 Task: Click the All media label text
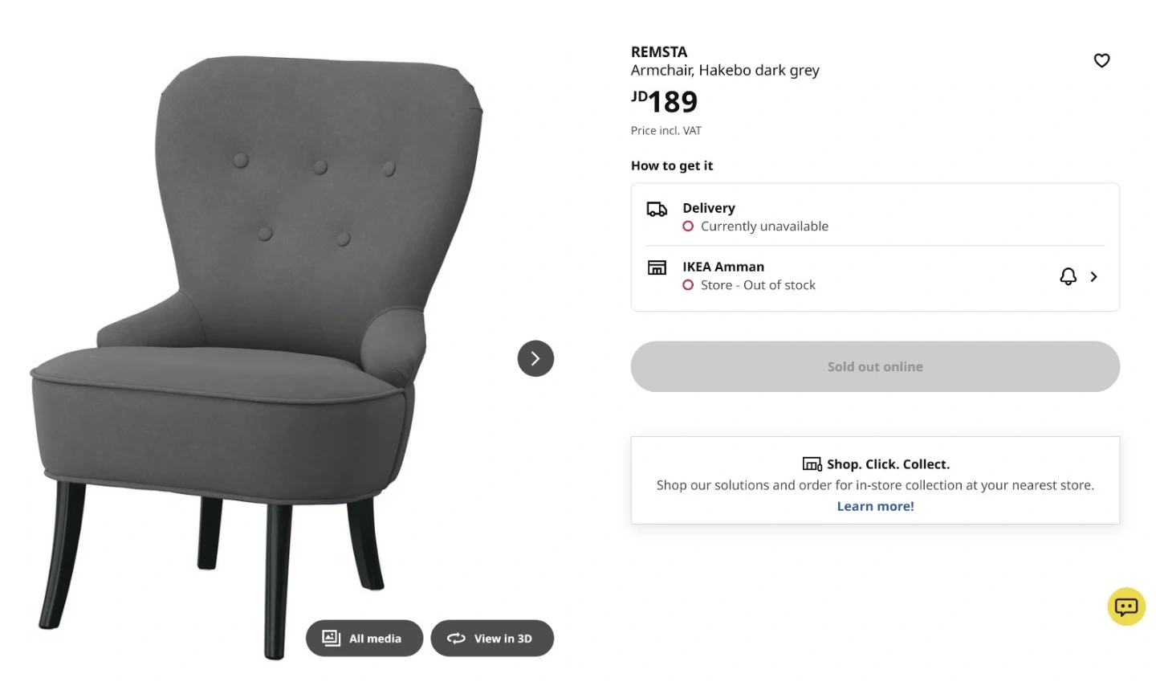(x=375, y=639)
